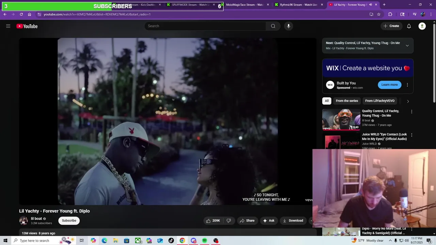Open the YouTube guide hamburger menu
436x245 pixels.
[x=8, y=26]
